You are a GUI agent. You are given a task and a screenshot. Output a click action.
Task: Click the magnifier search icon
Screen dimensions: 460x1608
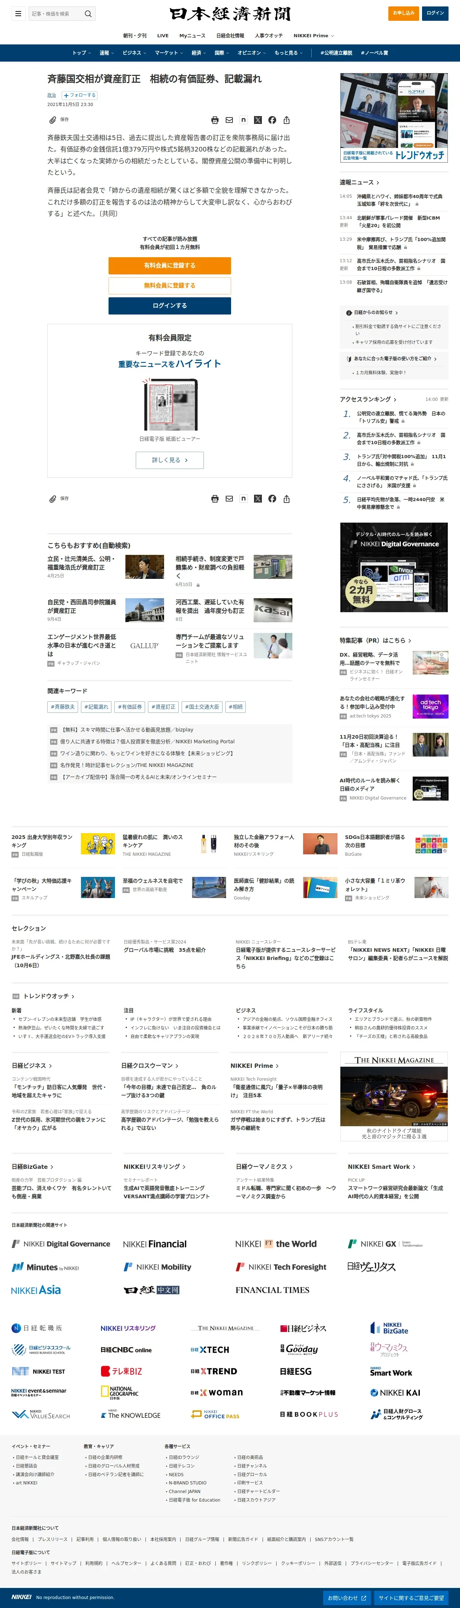pos(88,14)
